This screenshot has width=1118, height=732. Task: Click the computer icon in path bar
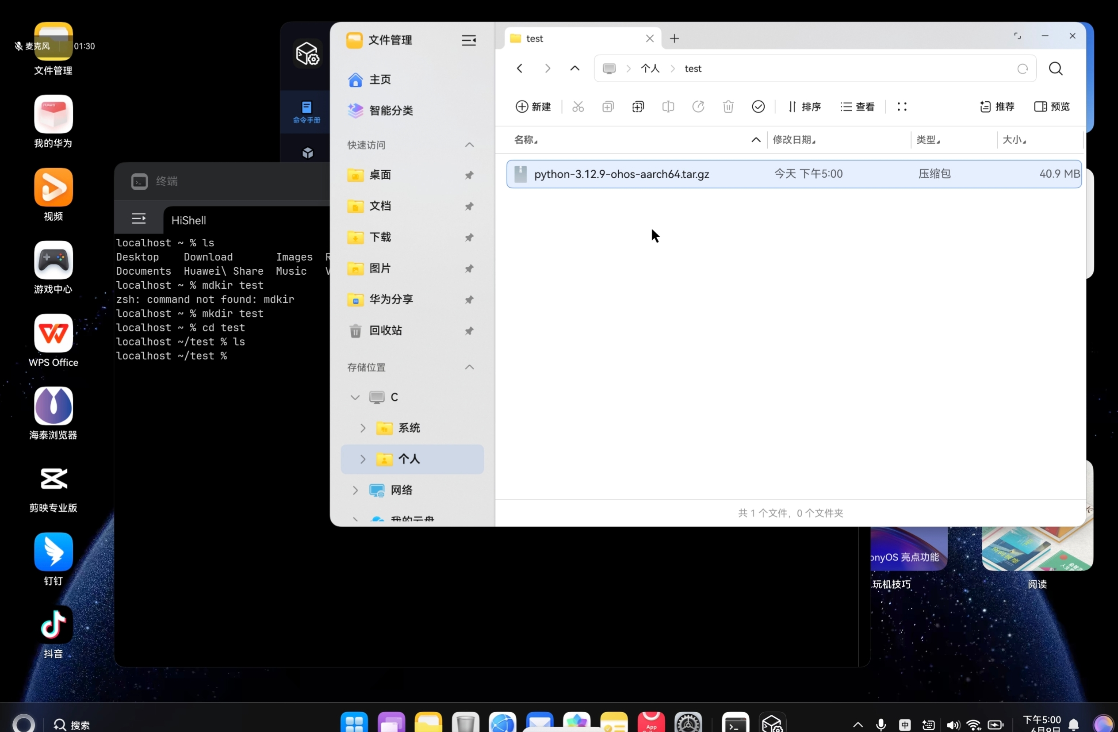(609, 69)
